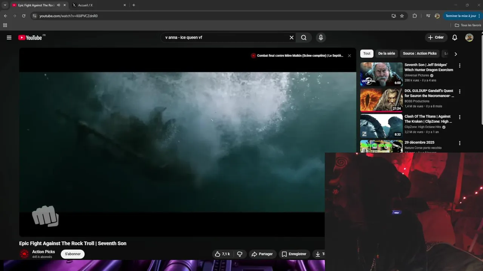Open the DOL GULDUR Gandalf thumbnail
This screenshot has height=271, width=483.
[381, 100]
